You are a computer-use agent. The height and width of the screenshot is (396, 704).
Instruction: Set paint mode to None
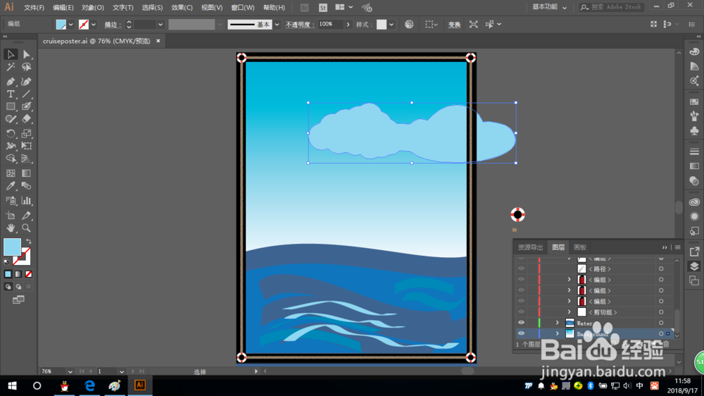[29, 274]
